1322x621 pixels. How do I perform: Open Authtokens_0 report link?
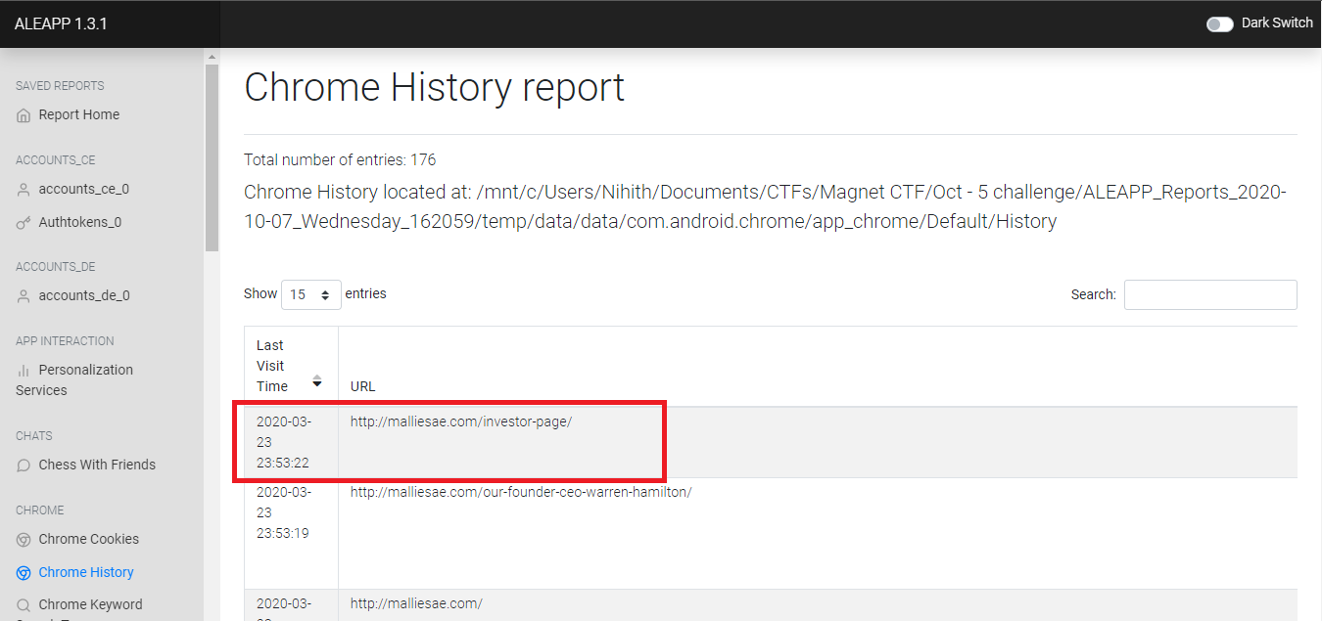79,222
